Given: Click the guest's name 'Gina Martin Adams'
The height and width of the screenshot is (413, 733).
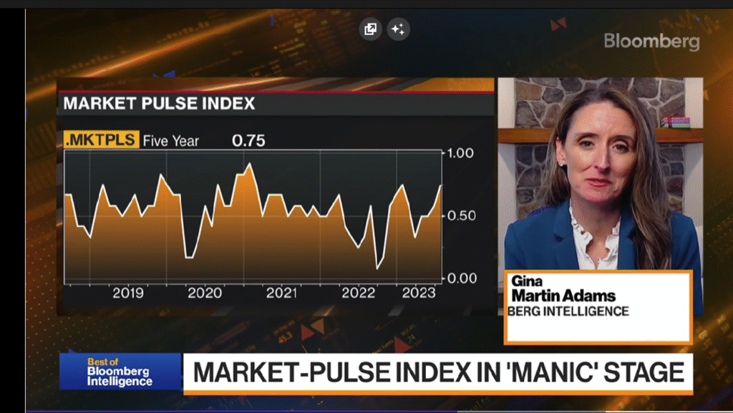Looking at the screenshot, I should [563, 288].
